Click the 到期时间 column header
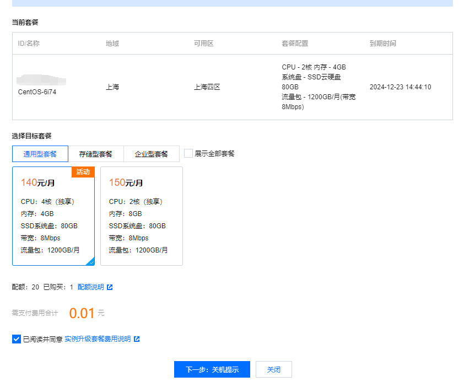The image size is (464, 387). (382, 44)
